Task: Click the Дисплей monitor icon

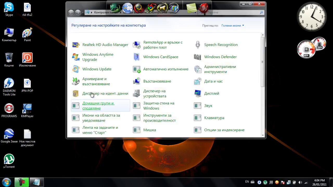Action: pos(197,94)
